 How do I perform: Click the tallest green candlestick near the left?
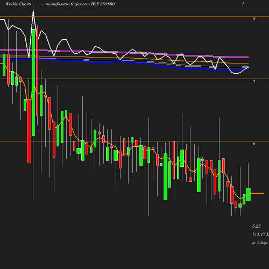click(33, 82)
